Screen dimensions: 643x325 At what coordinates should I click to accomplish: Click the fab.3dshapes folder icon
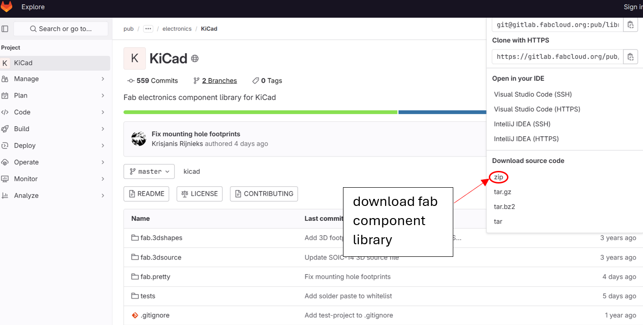(x=135, y=238)
